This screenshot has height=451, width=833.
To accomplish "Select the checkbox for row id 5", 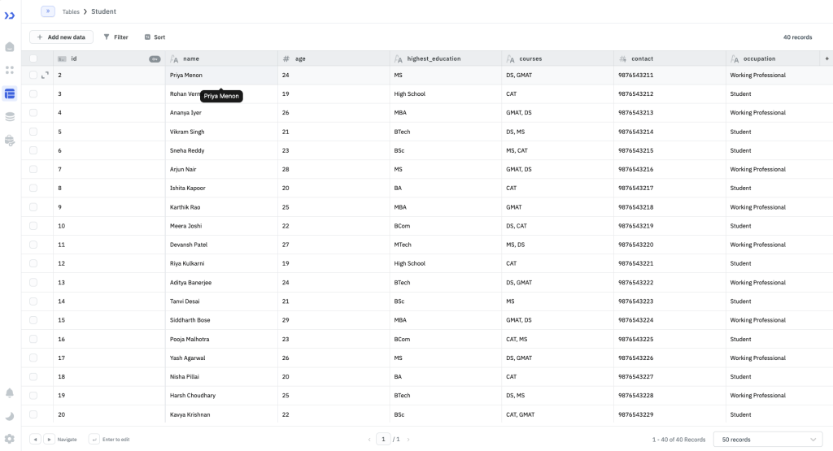I will point(33,132).
